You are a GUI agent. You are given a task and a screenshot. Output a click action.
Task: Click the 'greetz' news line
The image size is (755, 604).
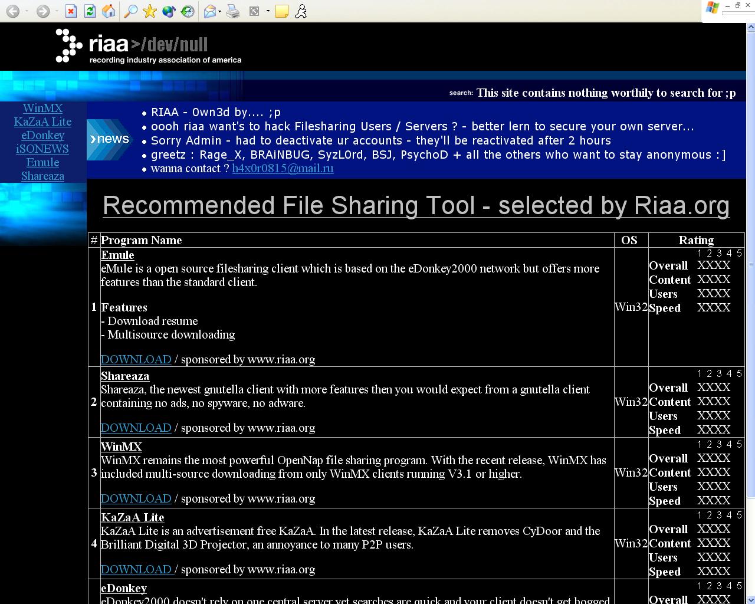click(438, 155)
